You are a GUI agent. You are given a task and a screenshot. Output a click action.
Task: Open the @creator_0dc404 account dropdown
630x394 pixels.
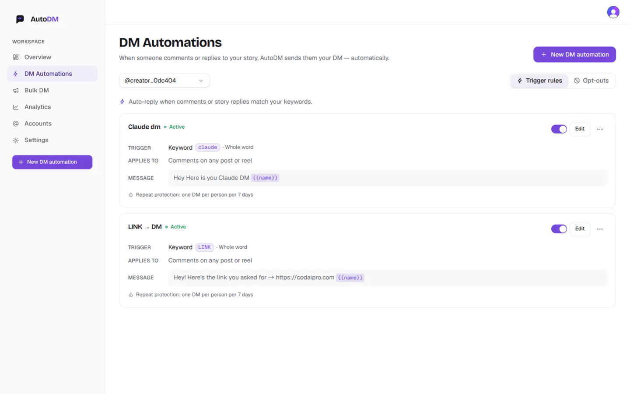164,81
